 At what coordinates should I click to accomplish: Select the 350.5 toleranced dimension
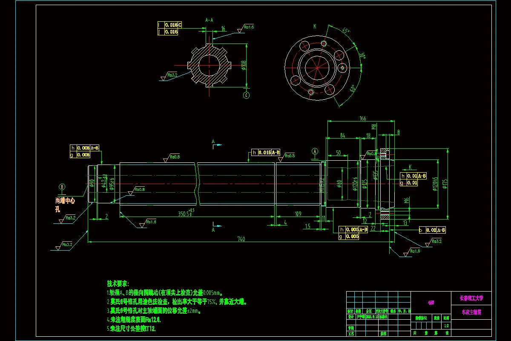coord(186,213)
